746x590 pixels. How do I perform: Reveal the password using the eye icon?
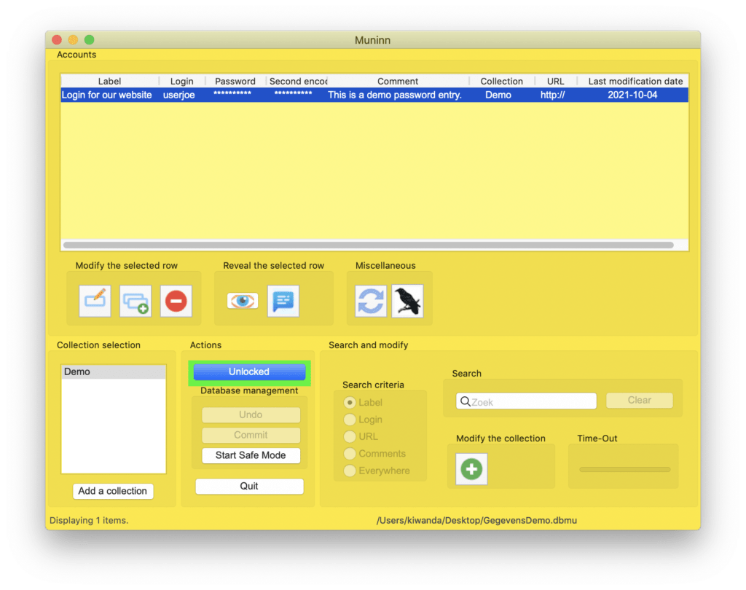tap(243, 301)
